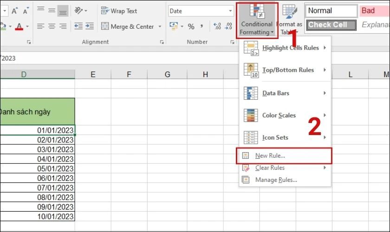390x232 pixels.
Task: Open the Conditional Formatting menu
Action: pyautogui.click(x=257, y=20)
